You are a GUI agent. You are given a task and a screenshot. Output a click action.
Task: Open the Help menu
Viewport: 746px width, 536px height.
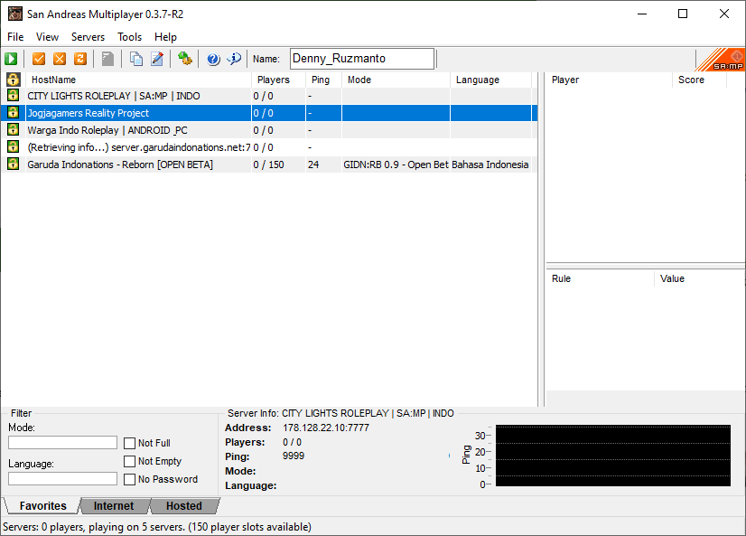pos(165,37)
